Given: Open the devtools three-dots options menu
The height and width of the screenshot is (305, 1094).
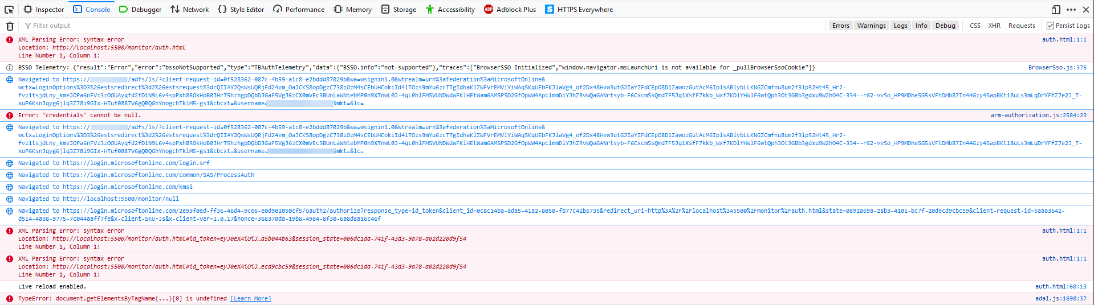Looking at the screenshot, I should (1071, 9).
